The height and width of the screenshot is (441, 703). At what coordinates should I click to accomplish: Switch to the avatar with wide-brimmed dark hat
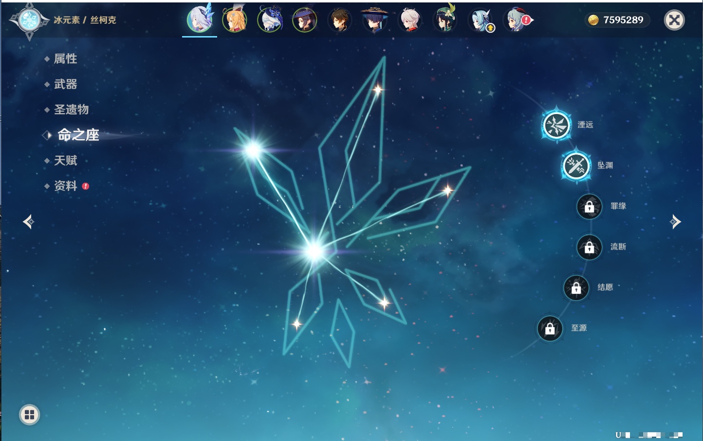(x=375, y=20)
